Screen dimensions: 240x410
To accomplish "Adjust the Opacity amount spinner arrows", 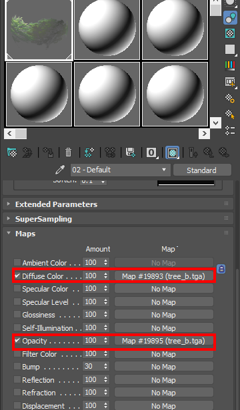I will [105, 341].
